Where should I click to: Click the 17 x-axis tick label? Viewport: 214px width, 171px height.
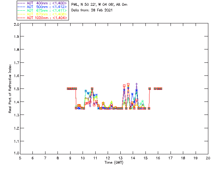[171, 158]
